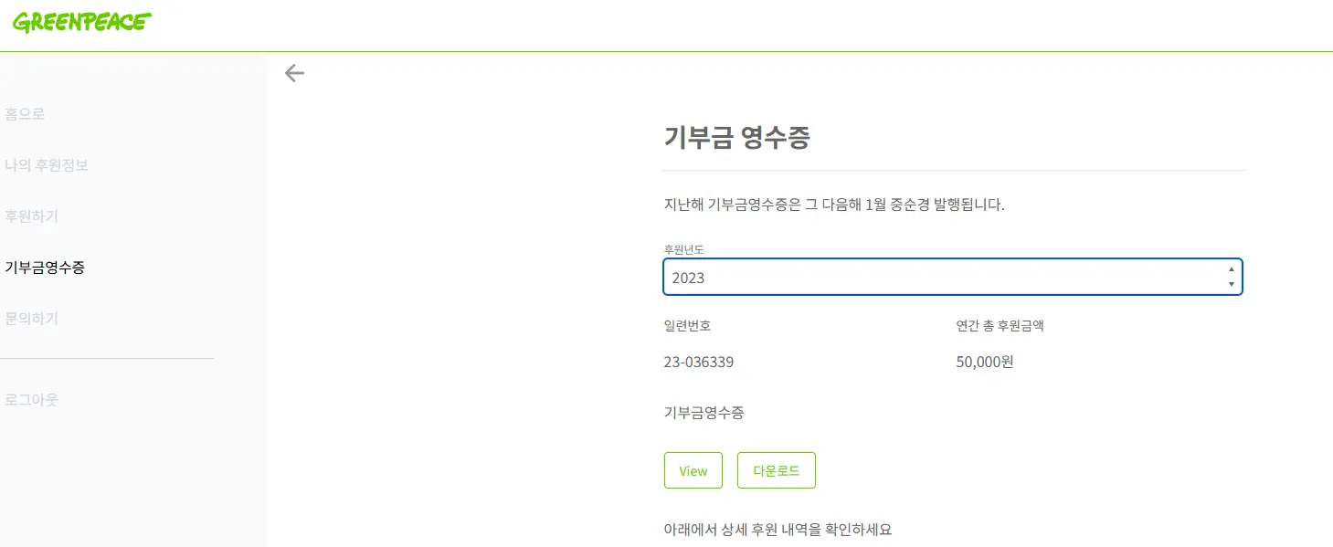
Task: Click inside the year field showing 2023
Action: coord(822,277)
